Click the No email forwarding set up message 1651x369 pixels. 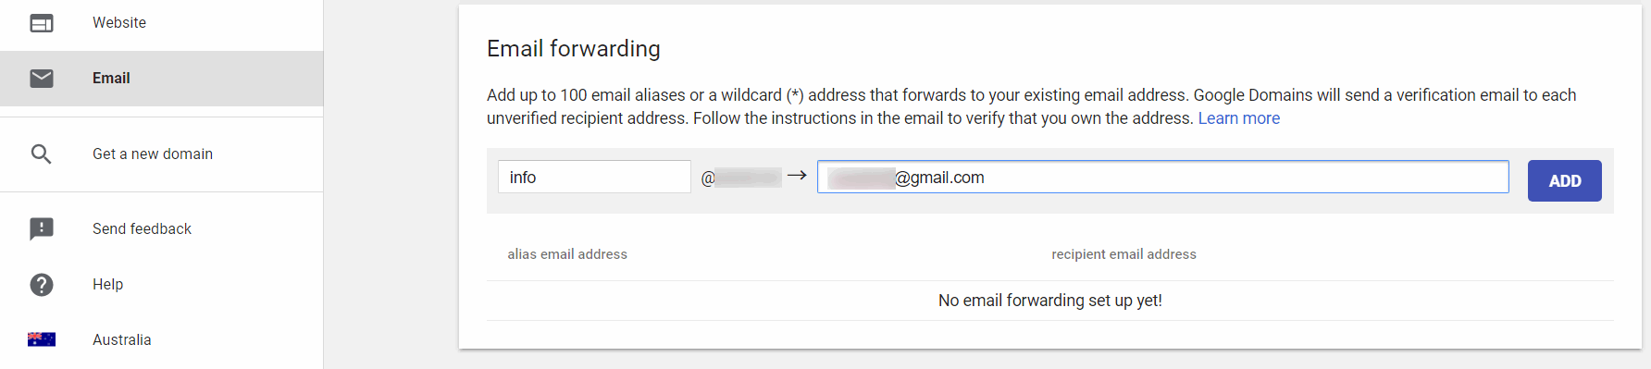point(1050,301)
